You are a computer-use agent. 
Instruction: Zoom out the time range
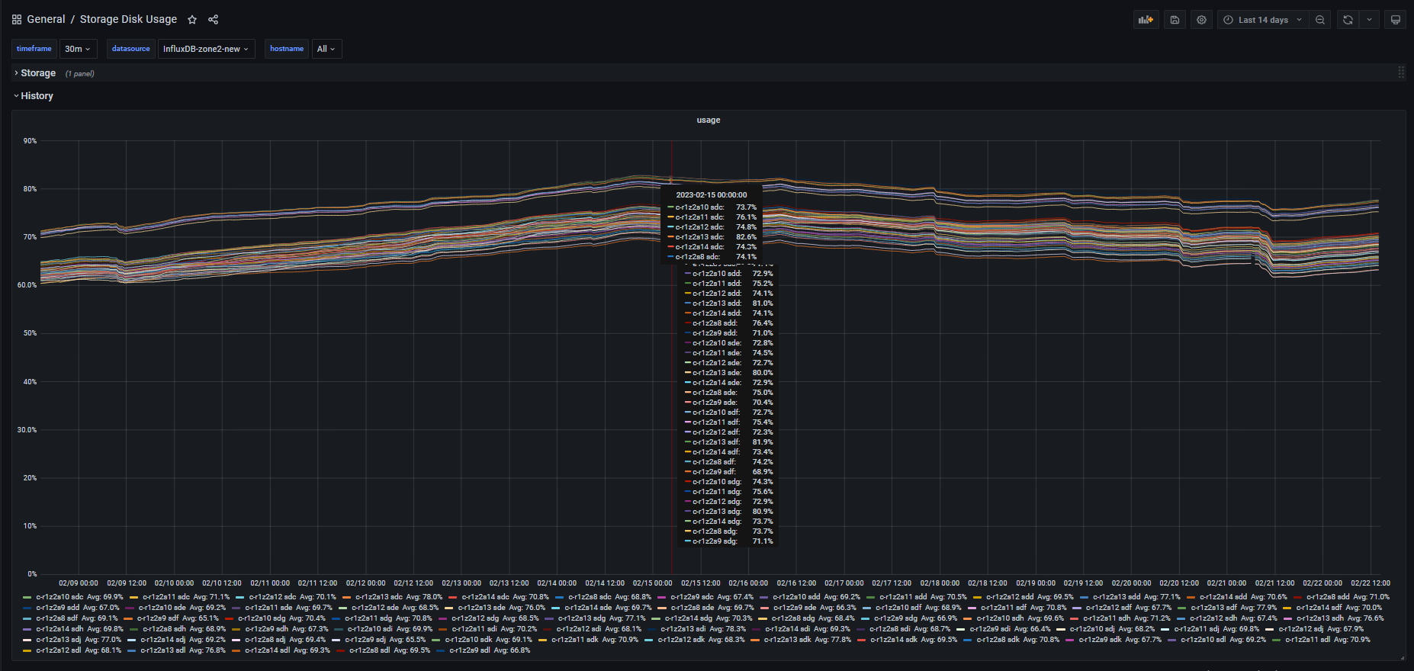tap(1320, 20)
